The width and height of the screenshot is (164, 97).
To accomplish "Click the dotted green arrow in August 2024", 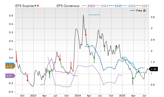I will coord(105,48).
